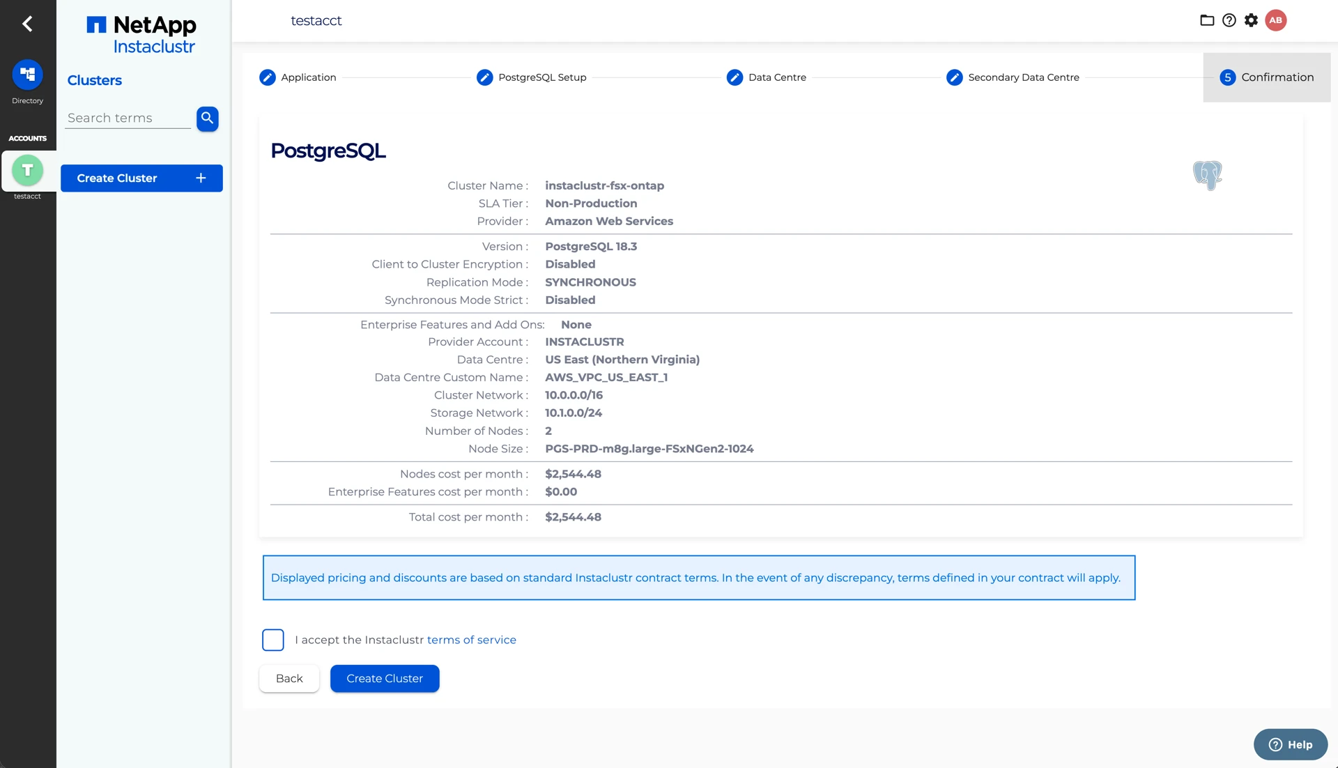Screen dimensions: 1338x768
Task: Click the Clusters heading link
Action: pos(95,80)
